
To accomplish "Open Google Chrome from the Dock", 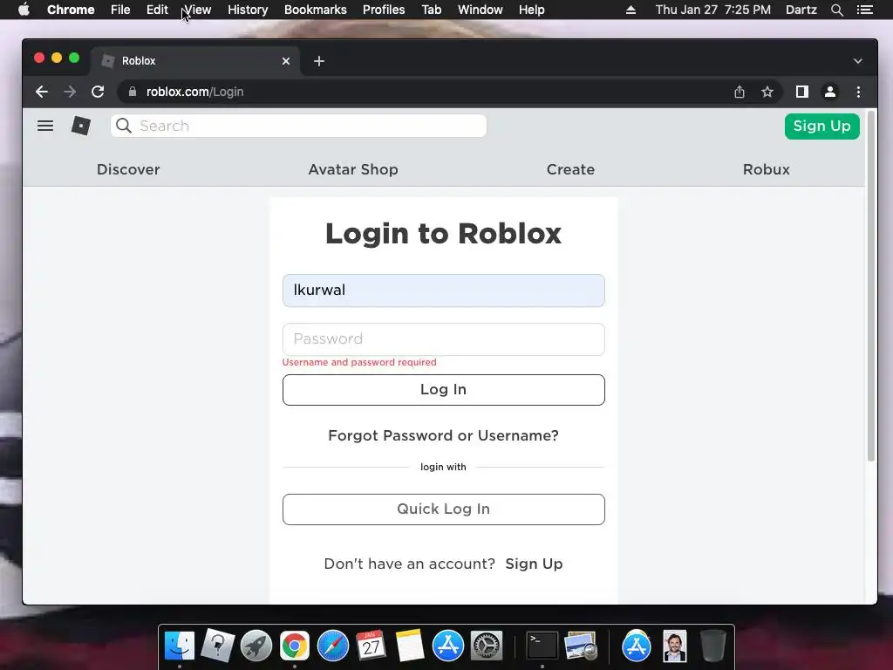I will (x=295, y=646).
